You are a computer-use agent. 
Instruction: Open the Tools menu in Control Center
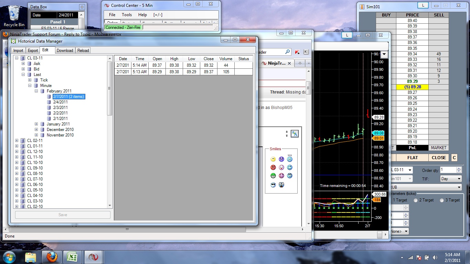coord(127,15)
